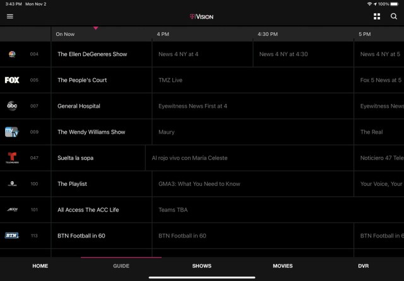Watch The Ellen DeGeneres Show
The image size is (404, 281).
click(x=102, y=54)
